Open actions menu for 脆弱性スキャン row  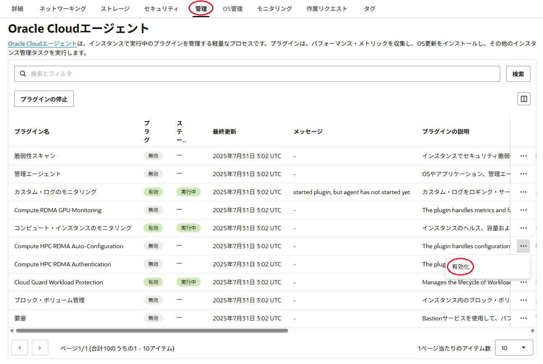coord(523,156)
